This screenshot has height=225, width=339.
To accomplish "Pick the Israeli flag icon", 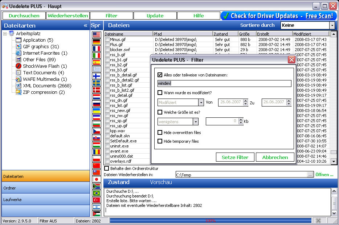I will pos(97,207).
